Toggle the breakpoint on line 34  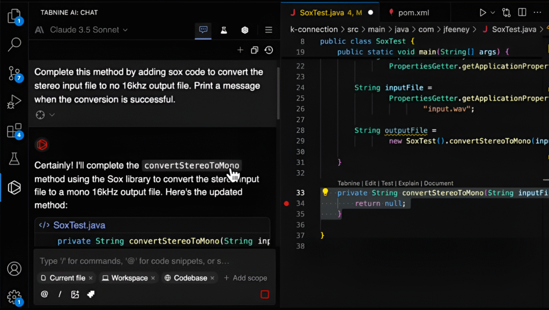[x=286, y=204]
